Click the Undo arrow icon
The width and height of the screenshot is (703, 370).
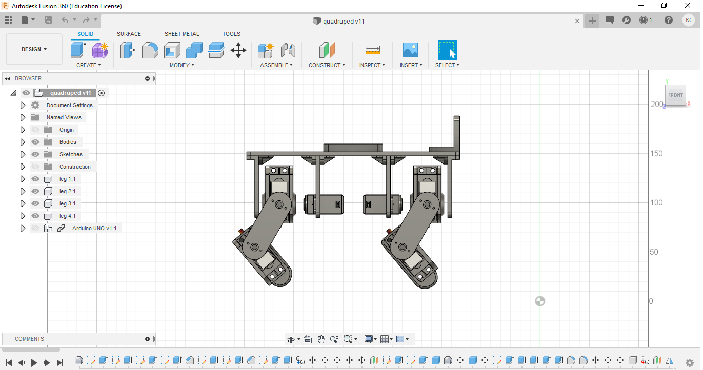65,20
